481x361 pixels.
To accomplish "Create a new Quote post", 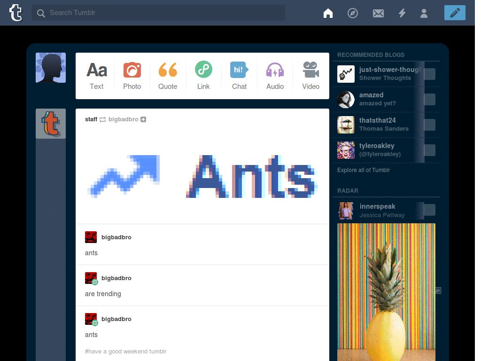I will point(168,76).
